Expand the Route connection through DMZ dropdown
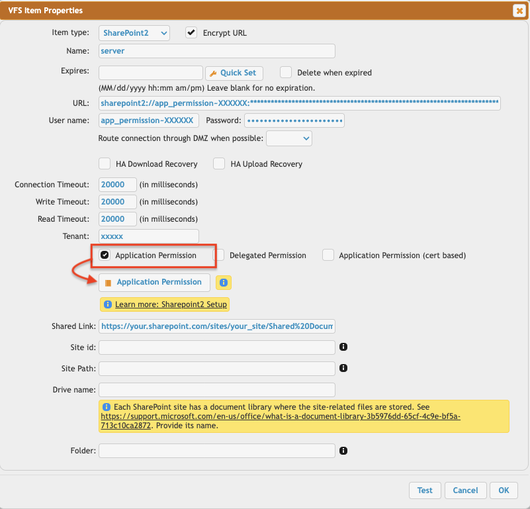This screenshot has width=530, height=509. click(289, 138)
